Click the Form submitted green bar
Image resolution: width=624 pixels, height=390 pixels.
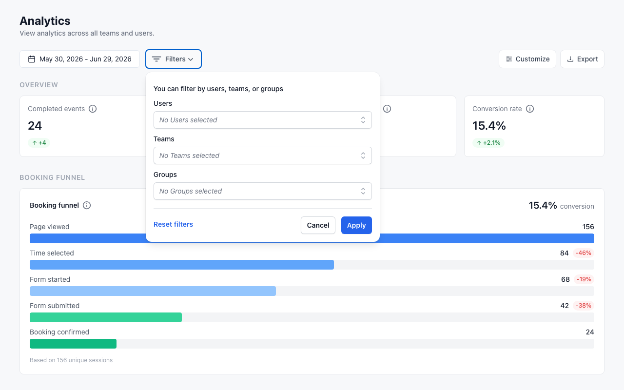[x=106, y=317]
